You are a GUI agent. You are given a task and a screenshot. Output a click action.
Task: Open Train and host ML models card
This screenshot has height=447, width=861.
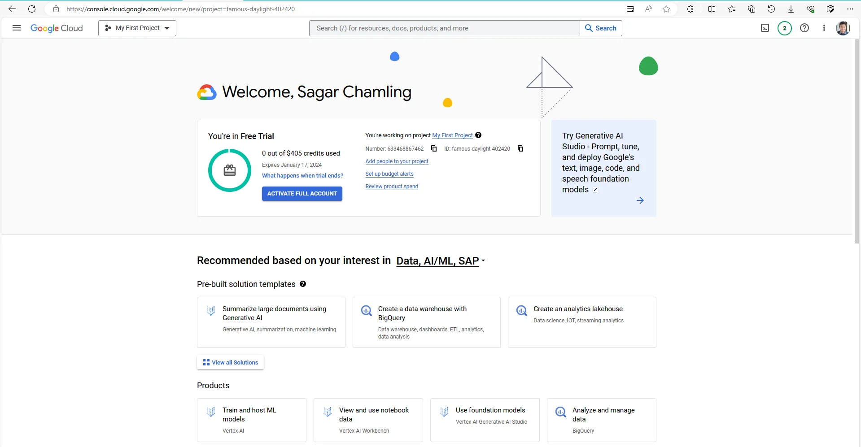[x=252, y=420]
